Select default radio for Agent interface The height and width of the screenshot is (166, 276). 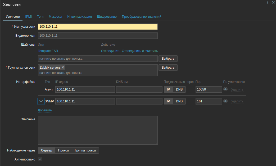[x=225, y=89]
